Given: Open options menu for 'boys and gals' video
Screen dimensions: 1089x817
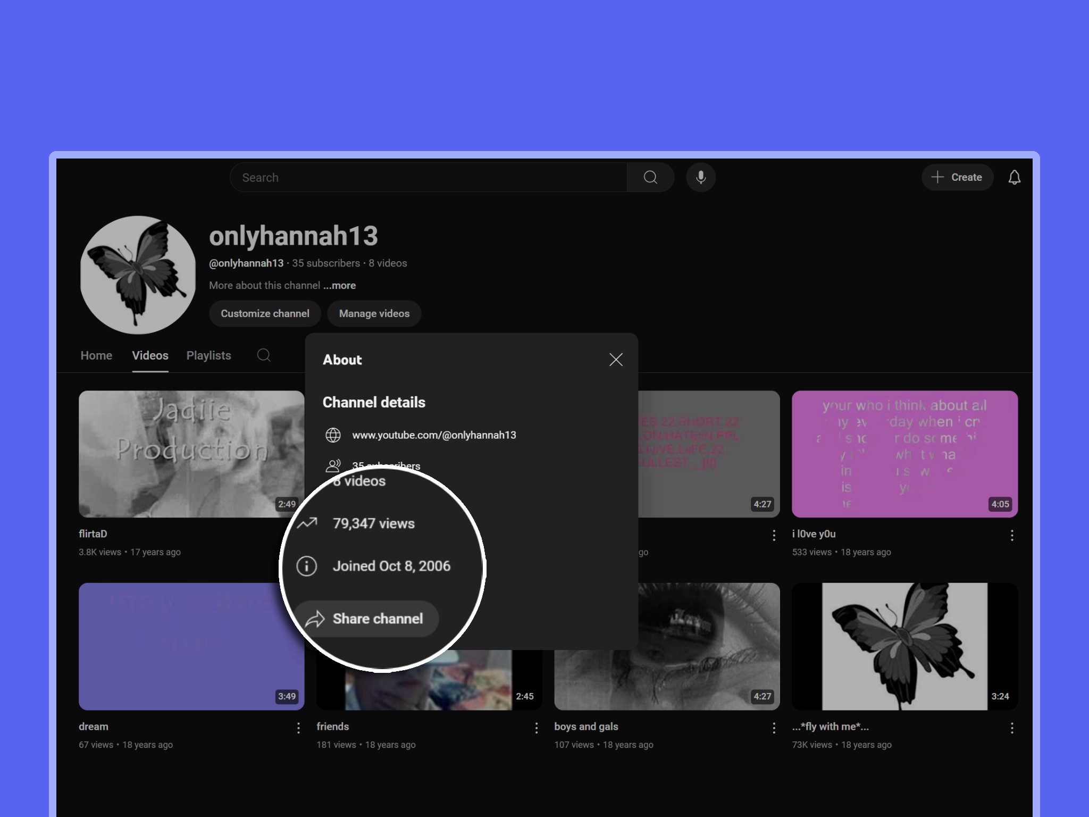Looking at the screenshot, I should pos(774,728).
